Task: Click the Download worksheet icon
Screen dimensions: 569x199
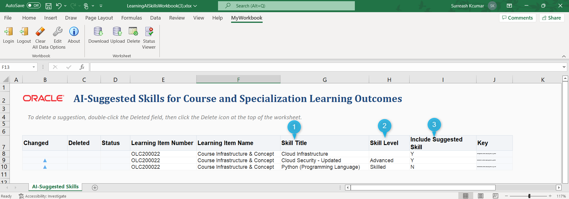Action: [98, 31]
